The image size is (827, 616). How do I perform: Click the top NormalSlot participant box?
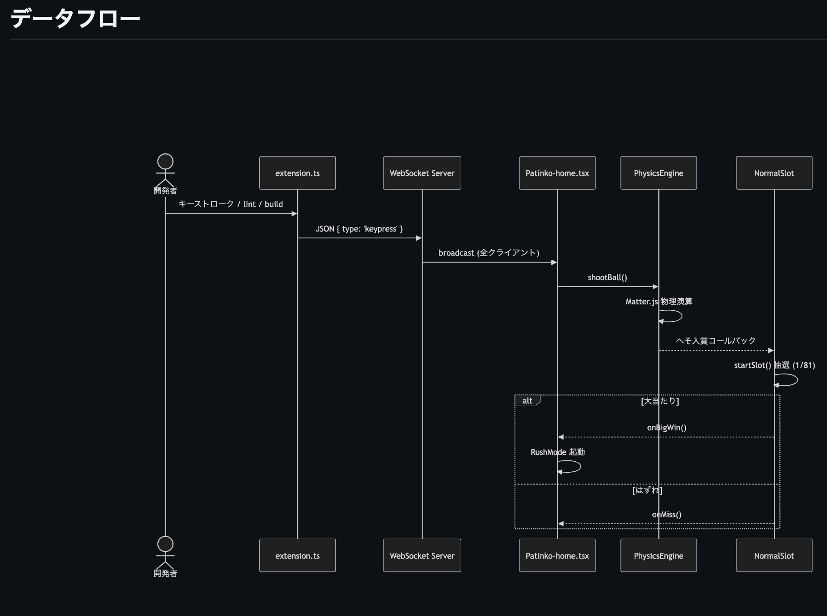(x=774, y=173)
